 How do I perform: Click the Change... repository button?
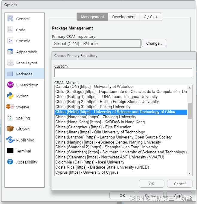click(154, 43)
